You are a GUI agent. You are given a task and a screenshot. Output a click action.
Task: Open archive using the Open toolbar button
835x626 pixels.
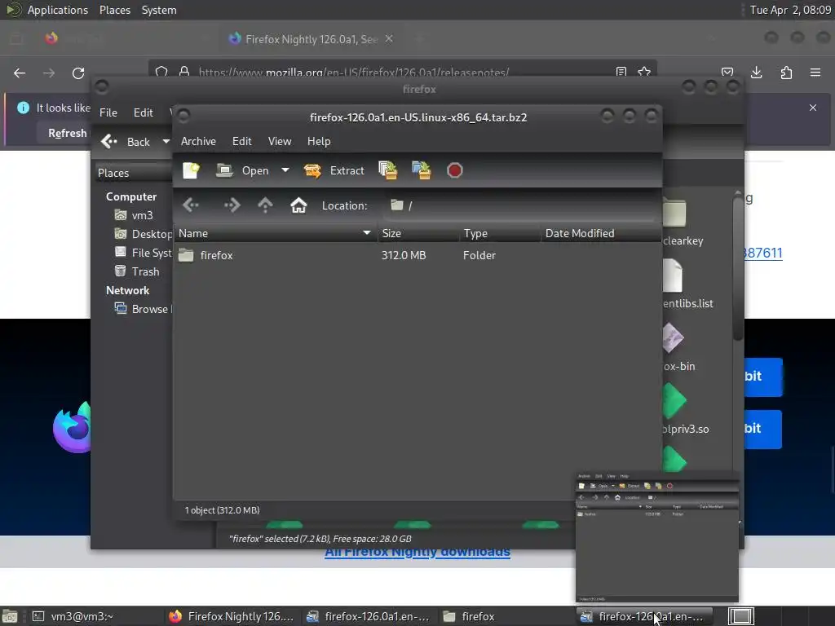coord(243,170)
